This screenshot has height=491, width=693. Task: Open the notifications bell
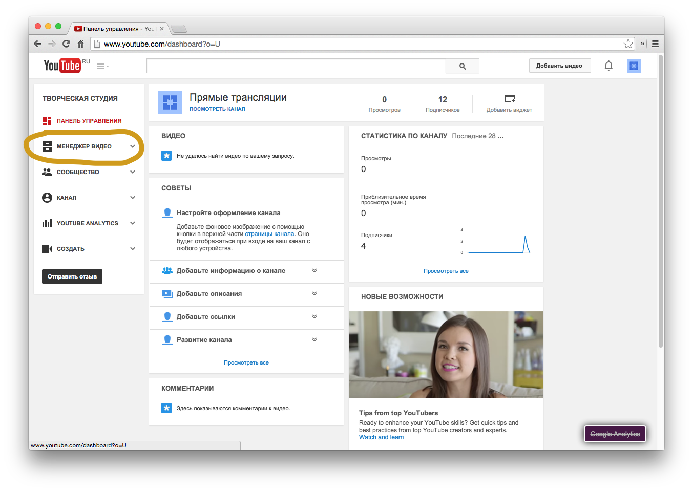(608, 66)
